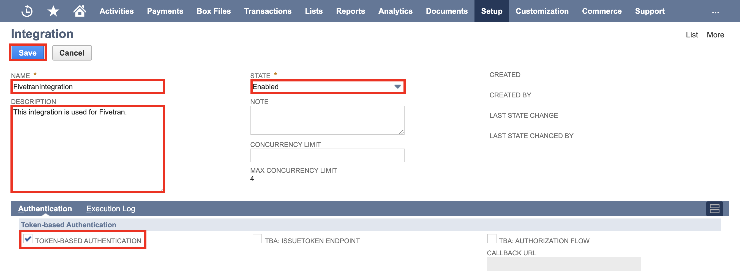Image resolution: width=742 pixels, height=279 pixels.
Task: Open the Transactions menu
Action: pos(268,11)
